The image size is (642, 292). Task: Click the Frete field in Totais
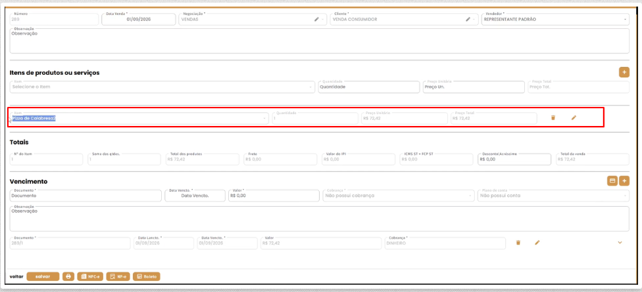point(280,159)
